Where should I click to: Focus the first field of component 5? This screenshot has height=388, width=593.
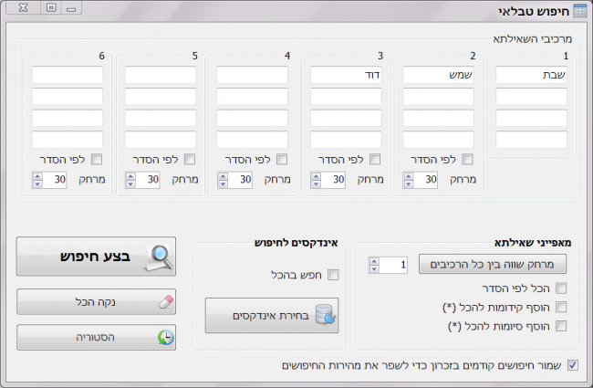tap(161, 75)
